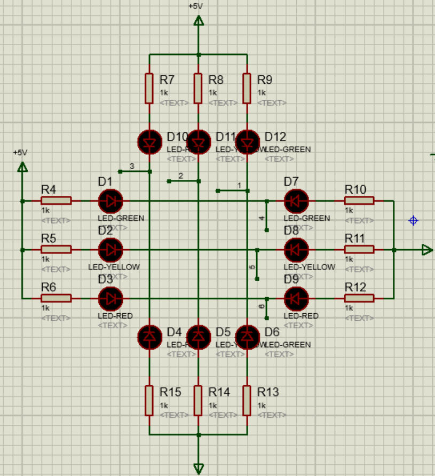Click the left +5V power terminal arrow

(22, 168)
